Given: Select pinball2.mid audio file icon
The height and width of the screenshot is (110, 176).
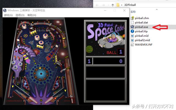Looking at the screenshot, I should [132, 40].
